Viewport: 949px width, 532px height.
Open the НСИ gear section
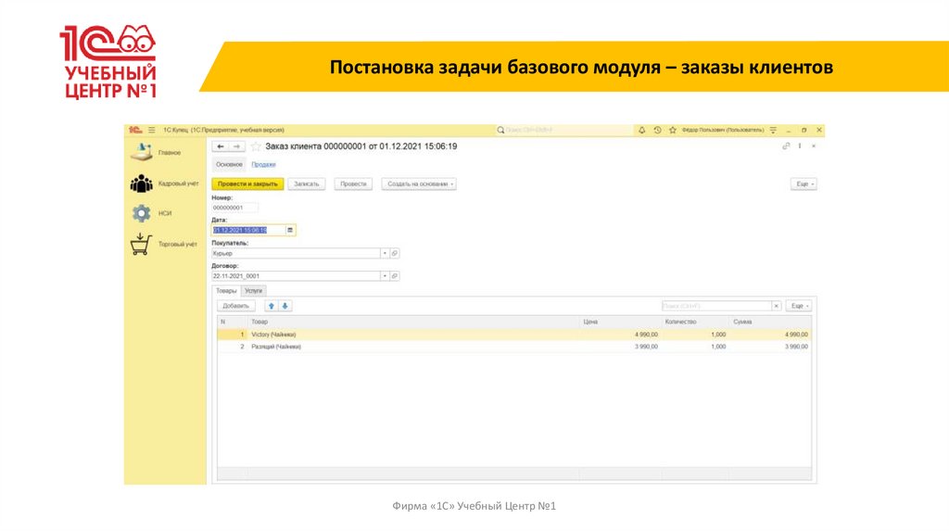click(x=152, y=213)
